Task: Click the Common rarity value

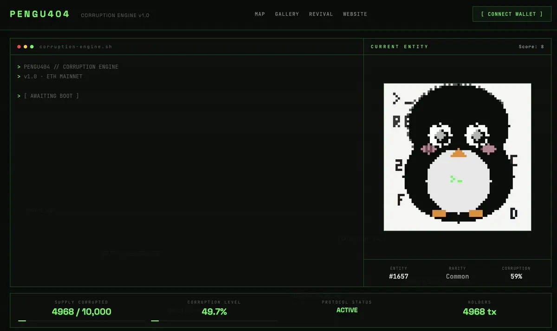Action: pyautogui.click(x=457, y=276)
